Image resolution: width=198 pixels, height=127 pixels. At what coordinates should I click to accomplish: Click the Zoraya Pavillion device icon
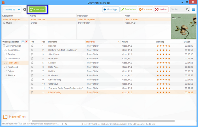point(4,46)
